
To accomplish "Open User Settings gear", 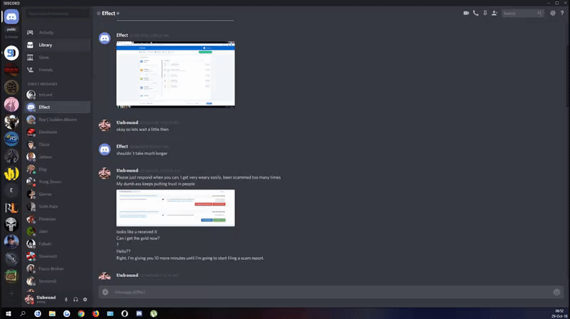I will (85, 300).
